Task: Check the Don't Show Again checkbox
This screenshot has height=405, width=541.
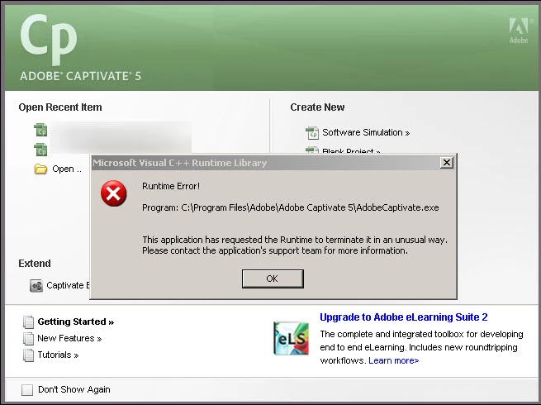Action: [27, 390]
